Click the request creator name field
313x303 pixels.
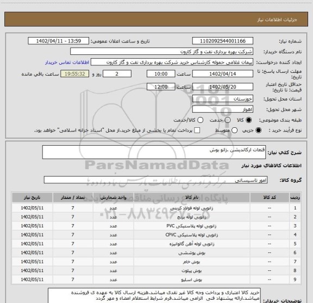[x=172, y=62]
